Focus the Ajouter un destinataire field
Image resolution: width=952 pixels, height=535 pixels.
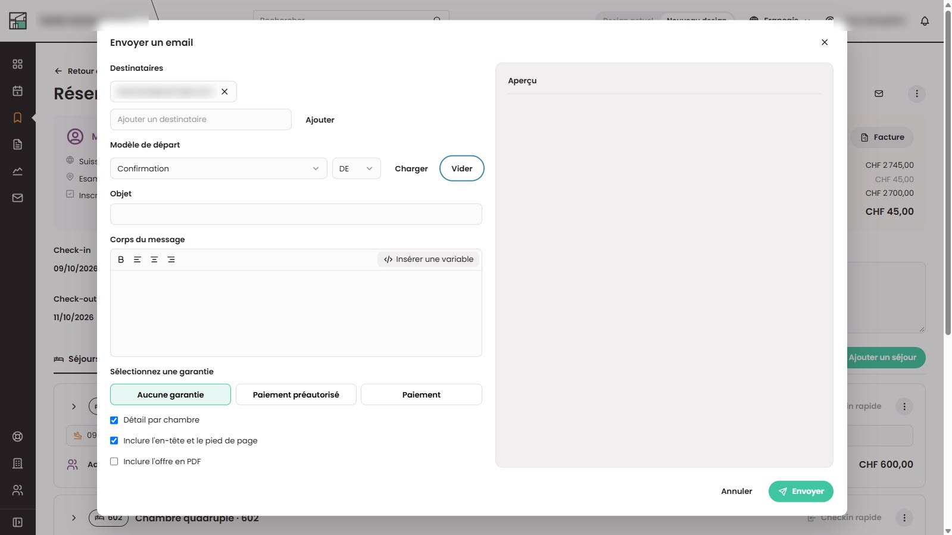point(201,120)
